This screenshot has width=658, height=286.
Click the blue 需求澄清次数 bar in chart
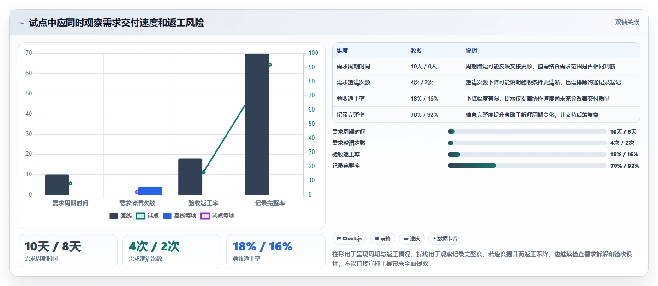150,191
